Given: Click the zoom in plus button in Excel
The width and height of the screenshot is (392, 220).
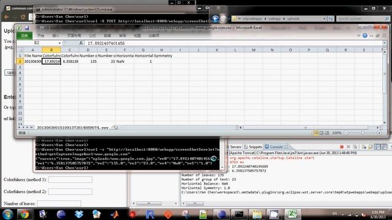Looking at the screenshot, I should click(380, 133).
